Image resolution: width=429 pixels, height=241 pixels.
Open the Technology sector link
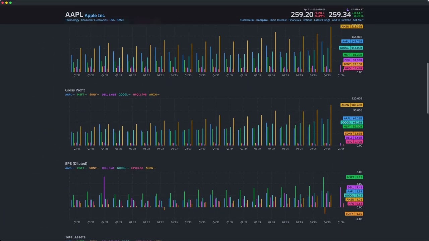72,20
